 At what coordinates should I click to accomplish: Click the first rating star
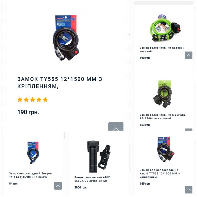pyautogui.click(x=20, y=100)
